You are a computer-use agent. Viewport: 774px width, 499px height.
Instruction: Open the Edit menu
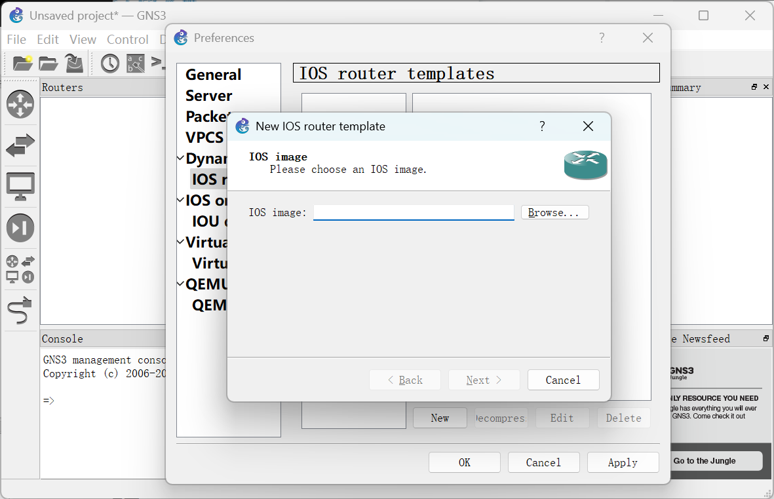pyautogui.click(x=47, y=39)
